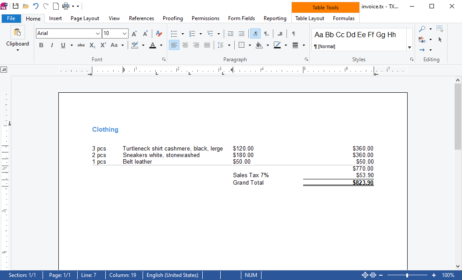Image resolution: width=462 pixels, height=280 pixels.
Task: Paste using the Clipboard icon
Action: tap(18, 32)
